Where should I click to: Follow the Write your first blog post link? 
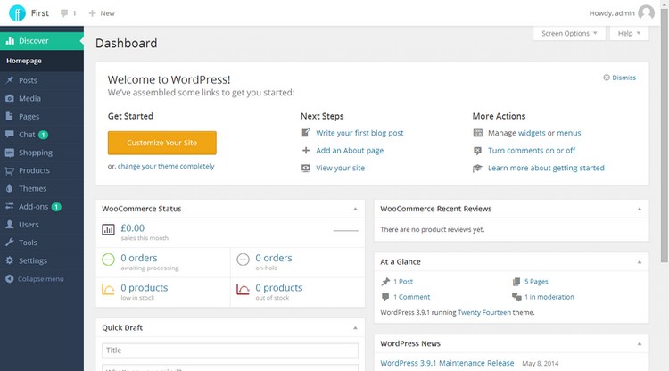359,133
